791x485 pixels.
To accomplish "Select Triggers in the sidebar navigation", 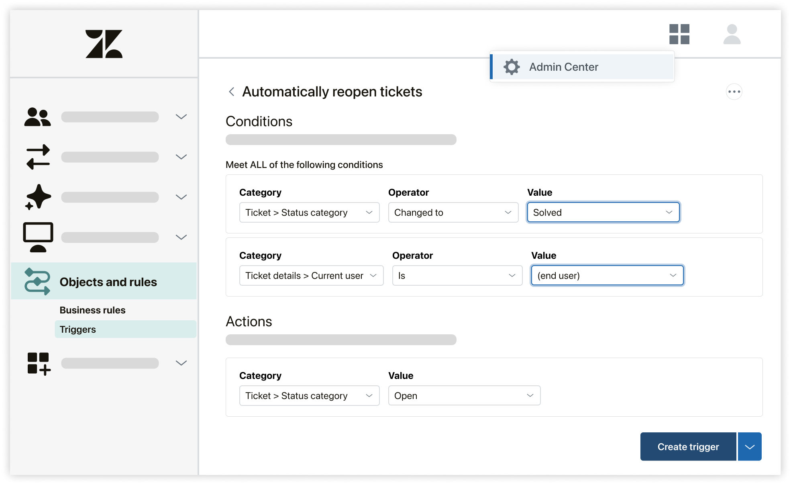I will 77,329.
